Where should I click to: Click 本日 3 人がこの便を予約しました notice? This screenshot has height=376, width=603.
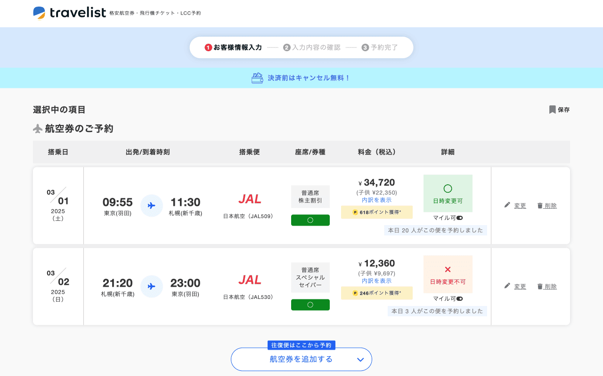pos(438,311)
